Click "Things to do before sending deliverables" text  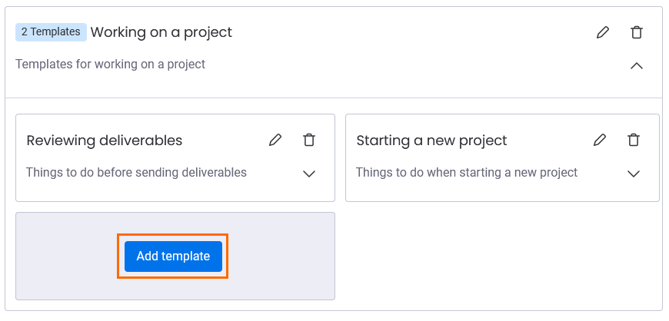click(136, 173)
